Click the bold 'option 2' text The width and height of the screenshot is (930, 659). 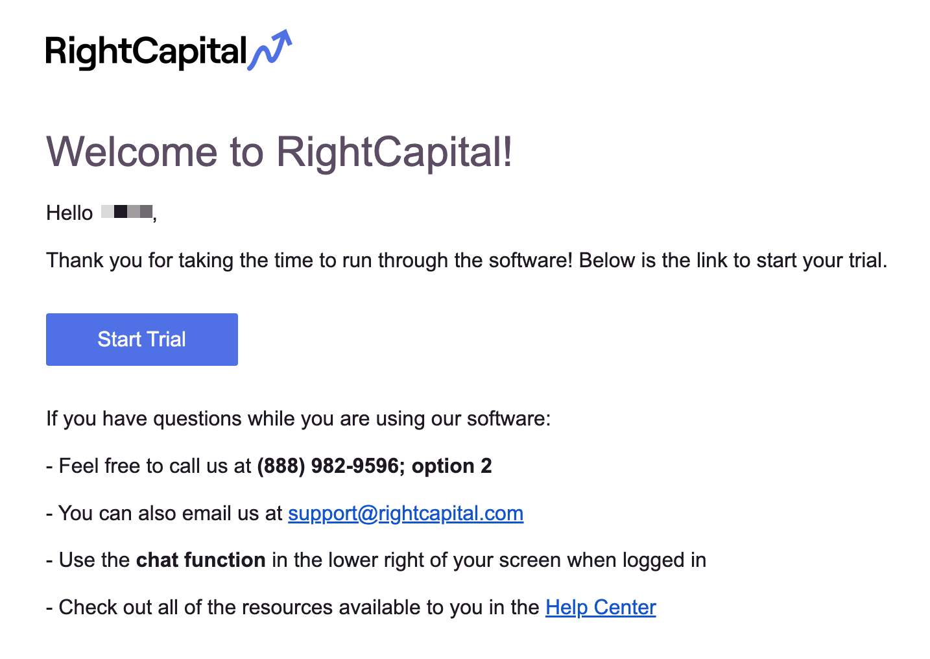coord(452,466)
